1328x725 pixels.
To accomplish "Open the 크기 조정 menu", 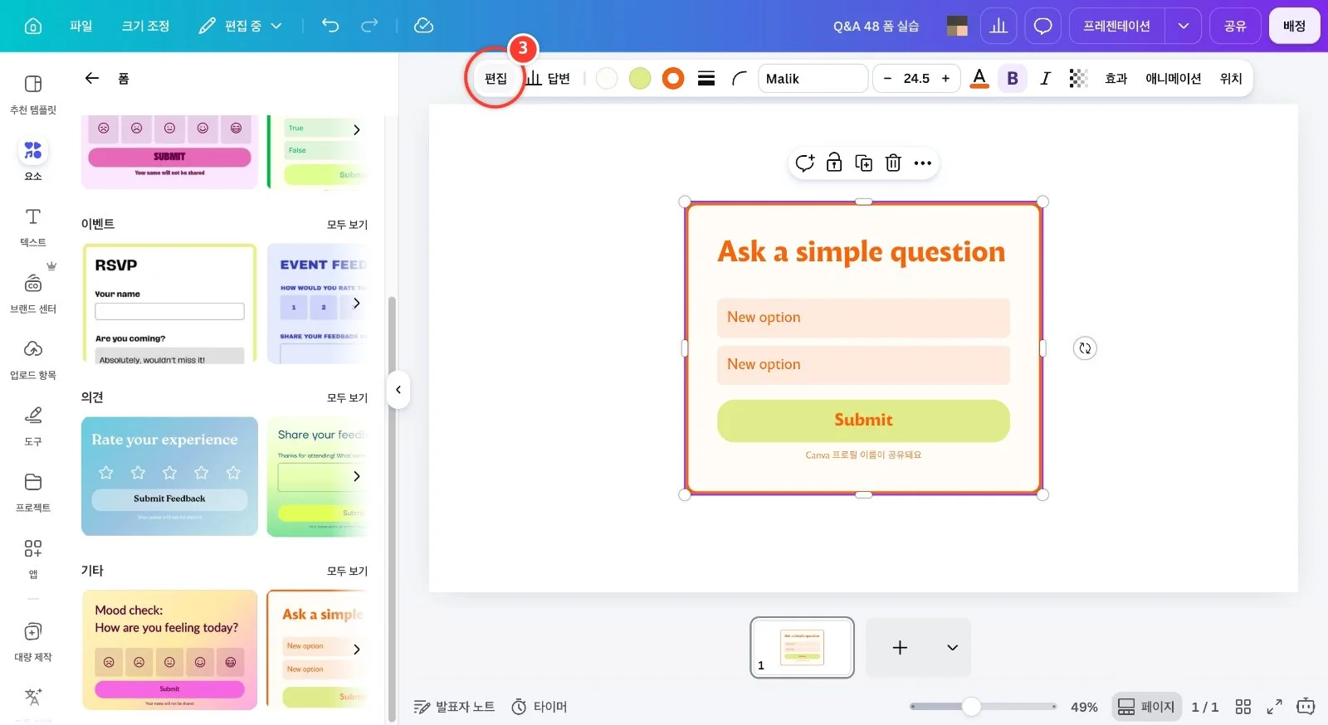I will [x=146, y=26].
